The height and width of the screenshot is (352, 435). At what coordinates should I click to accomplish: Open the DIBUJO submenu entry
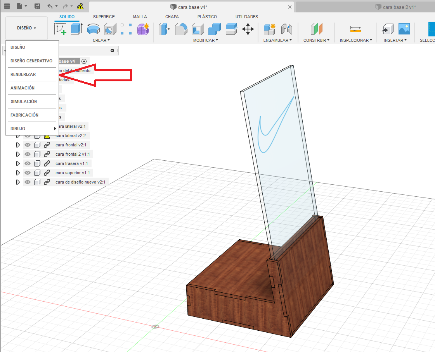[32, 129]
